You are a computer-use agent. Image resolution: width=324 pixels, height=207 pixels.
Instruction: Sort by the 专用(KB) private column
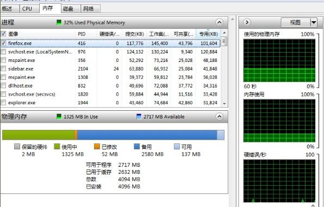(208, 34)
